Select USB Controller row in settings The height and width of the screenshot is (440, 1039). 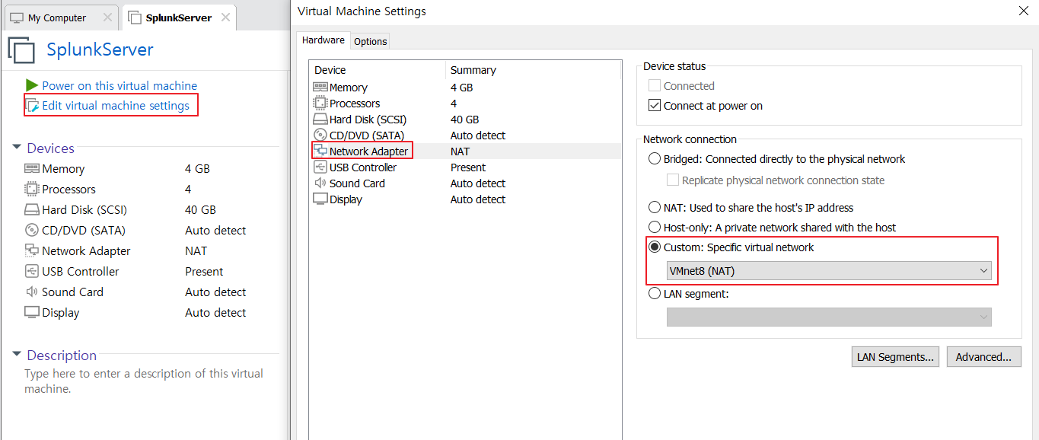coord(465,167)
